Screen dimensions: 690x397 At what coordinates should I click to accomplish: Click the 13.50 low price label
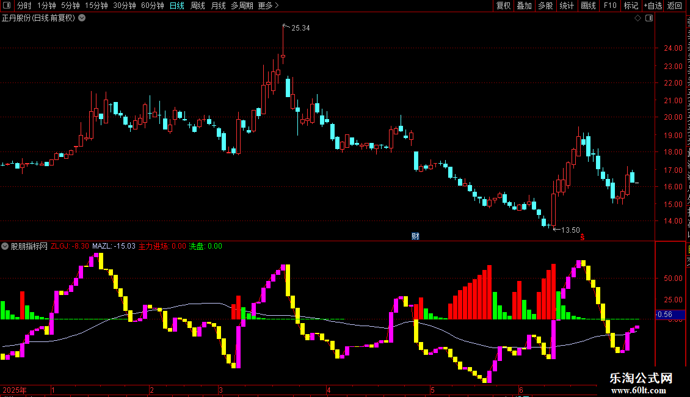tap(570, 230)
